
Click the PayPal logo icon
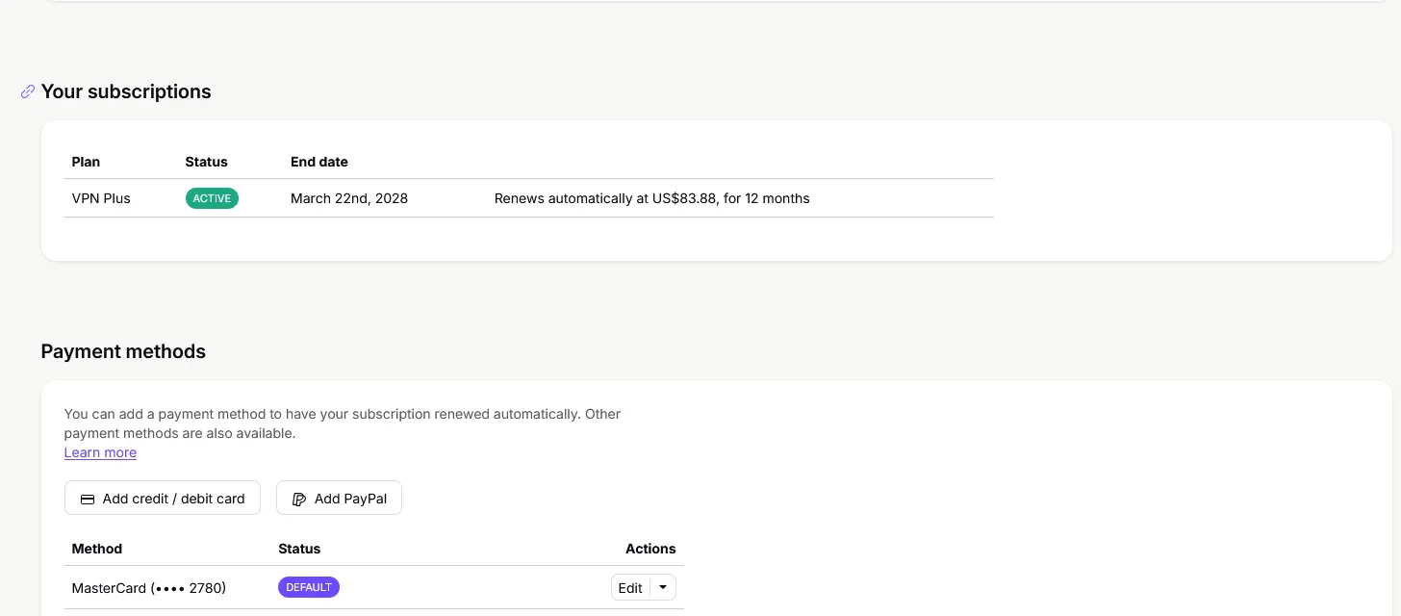(x=299, y=499)
